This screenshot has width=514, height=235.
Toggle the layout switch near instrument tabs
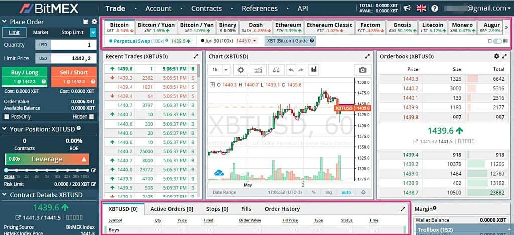497,41
